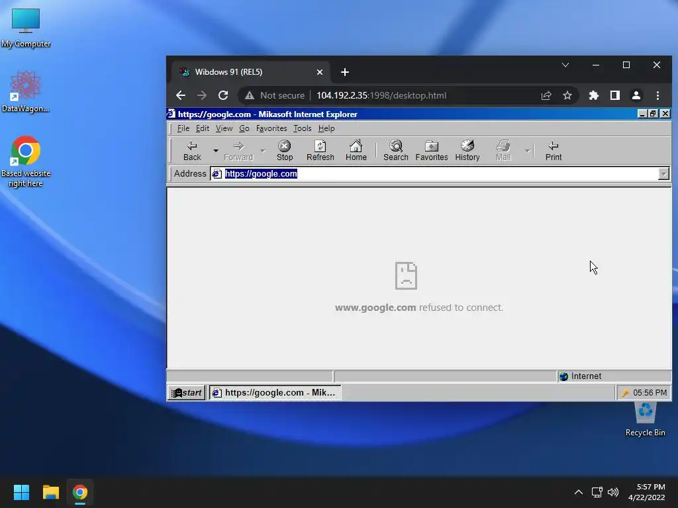The width and height of the screenshot is (678, 508).
Task: Click the network icon in system tray
Action: tap(597, 492)
